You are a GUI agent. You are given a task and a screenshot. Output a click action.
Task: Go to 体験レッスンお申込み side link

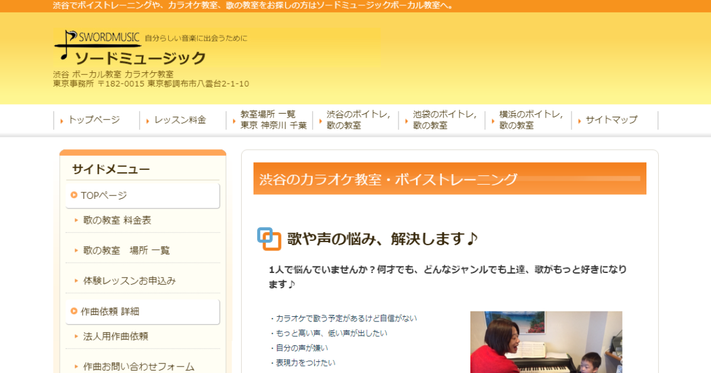129,281
